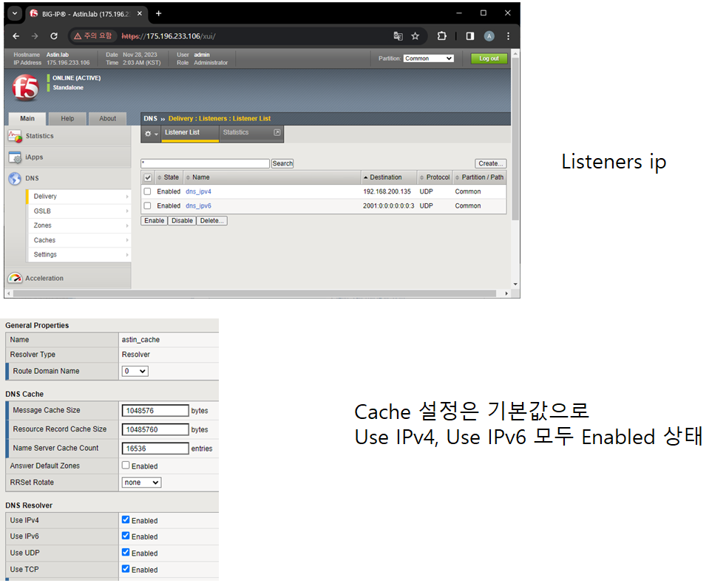Screen dimensions: 709x583
Task: Open the gear settings menu beside Listener List
Action: pyautogui.click(x=151, y=134)
